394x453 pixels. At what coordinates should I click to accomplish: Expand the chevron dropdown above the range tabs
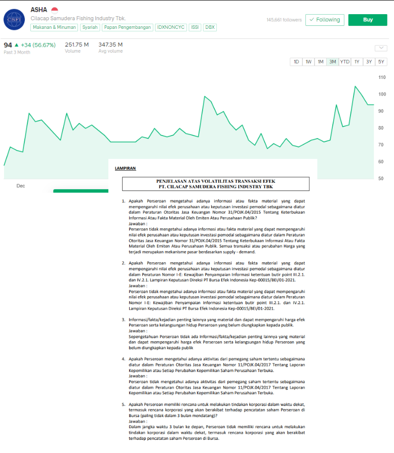coord(381,48)
